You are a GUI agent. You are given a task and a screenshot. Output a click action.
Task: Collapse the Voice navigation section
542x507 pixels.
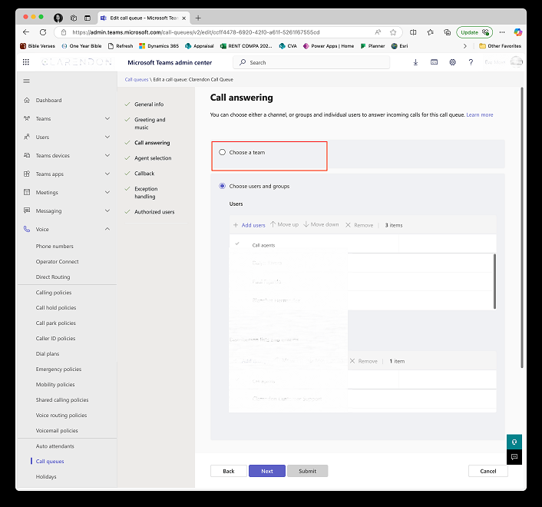click(x=107, y=229)
